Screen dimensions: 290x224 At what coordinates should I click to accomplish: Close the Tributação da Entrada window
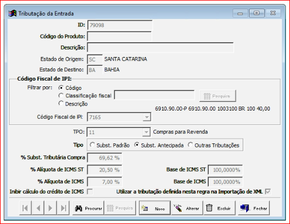click(273, 13)
